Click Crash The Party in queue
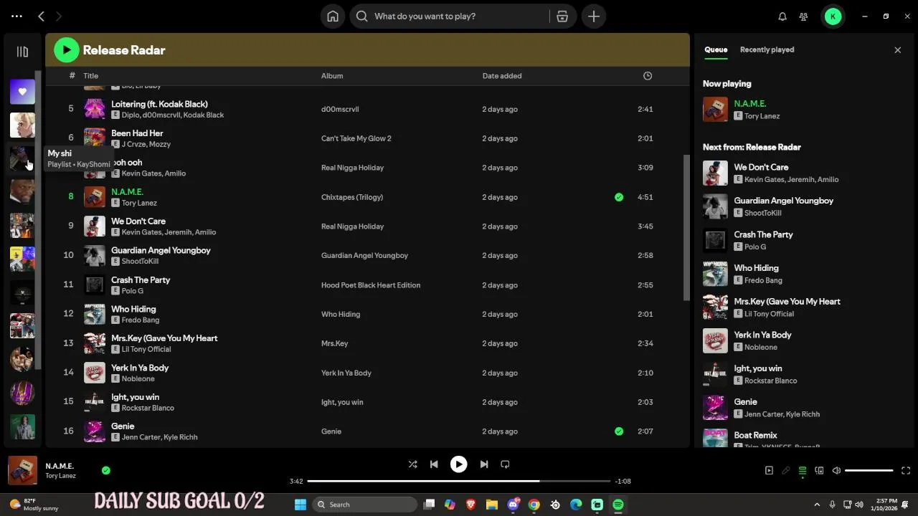Viewport: 918px width, 516px height. [x=763, y=234]
